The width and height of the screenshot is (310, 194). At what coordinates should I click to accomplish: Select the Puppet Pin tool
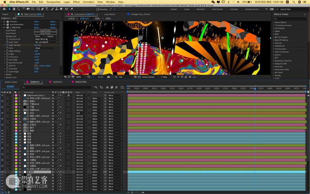72,9
